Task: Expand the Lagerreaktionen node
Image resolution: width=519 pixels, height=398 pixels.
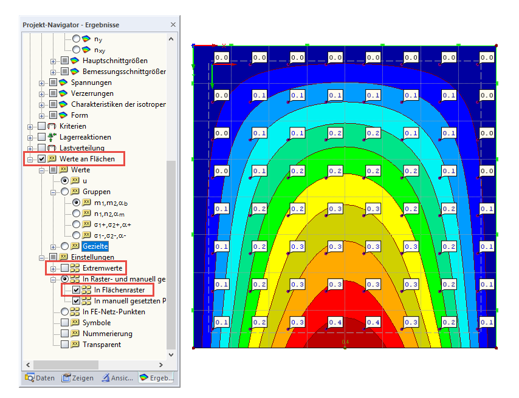Action: coord(30,138)
